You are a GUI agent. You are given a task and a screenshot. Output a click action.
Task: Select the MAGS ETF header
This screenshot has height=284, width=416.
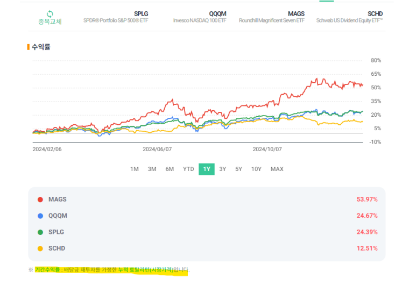pos(296,14)
